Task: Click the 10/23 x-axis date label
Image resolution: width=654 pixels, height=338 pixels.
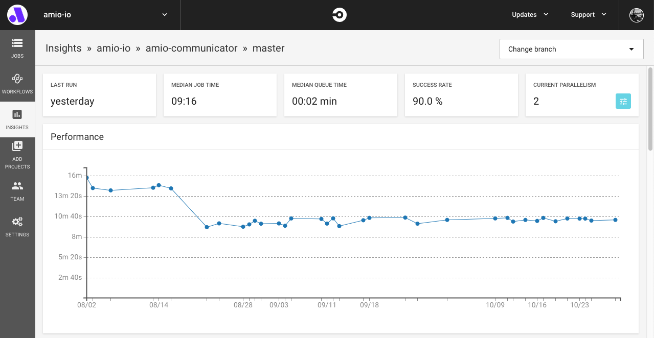Action: [579, 305]
